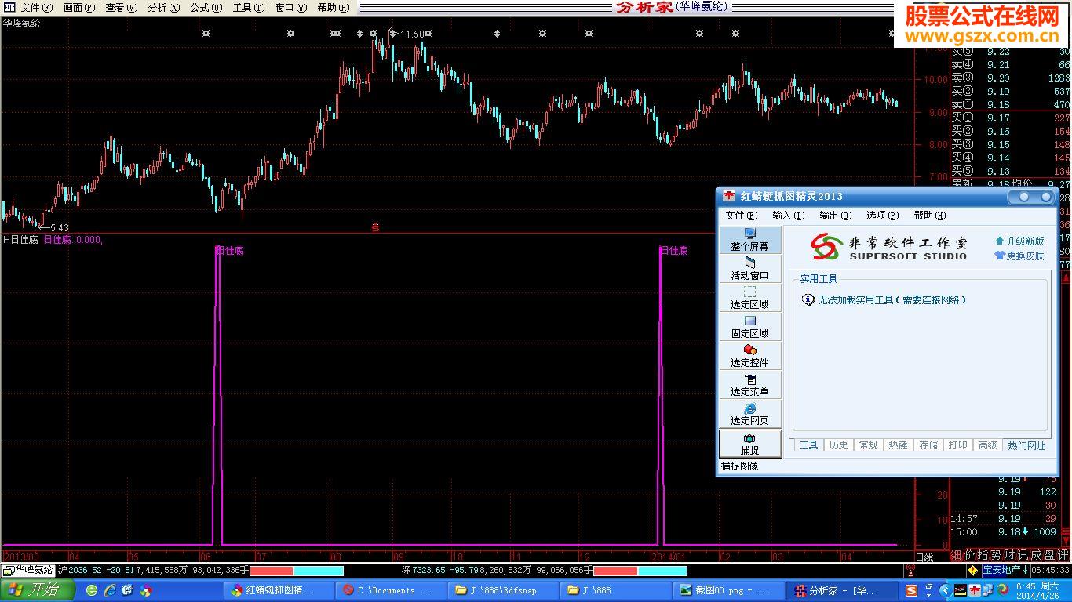Select the 选定区域 region capture mode
This screenshot has width=1072, height=602.
(x=750, y=298)
